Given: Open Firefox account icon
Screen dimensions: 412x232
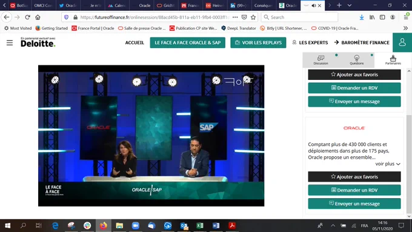Looking at the screenshot, I should coord(393,17).
